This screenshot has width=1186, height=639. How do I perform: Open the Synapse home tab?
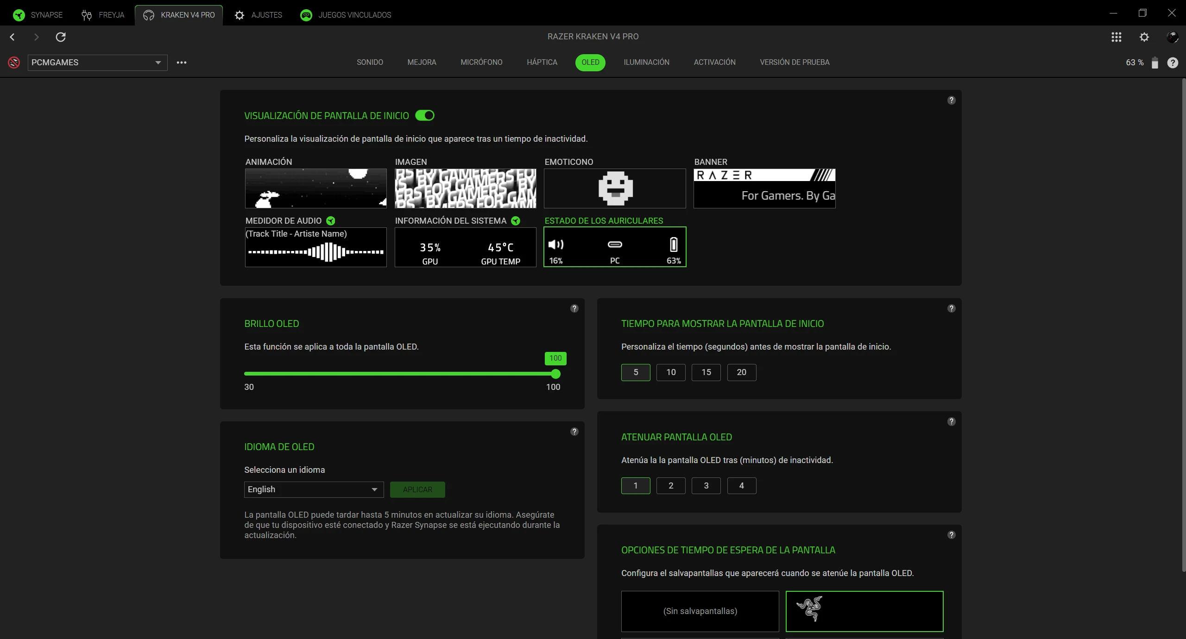(x=38, y=15)
